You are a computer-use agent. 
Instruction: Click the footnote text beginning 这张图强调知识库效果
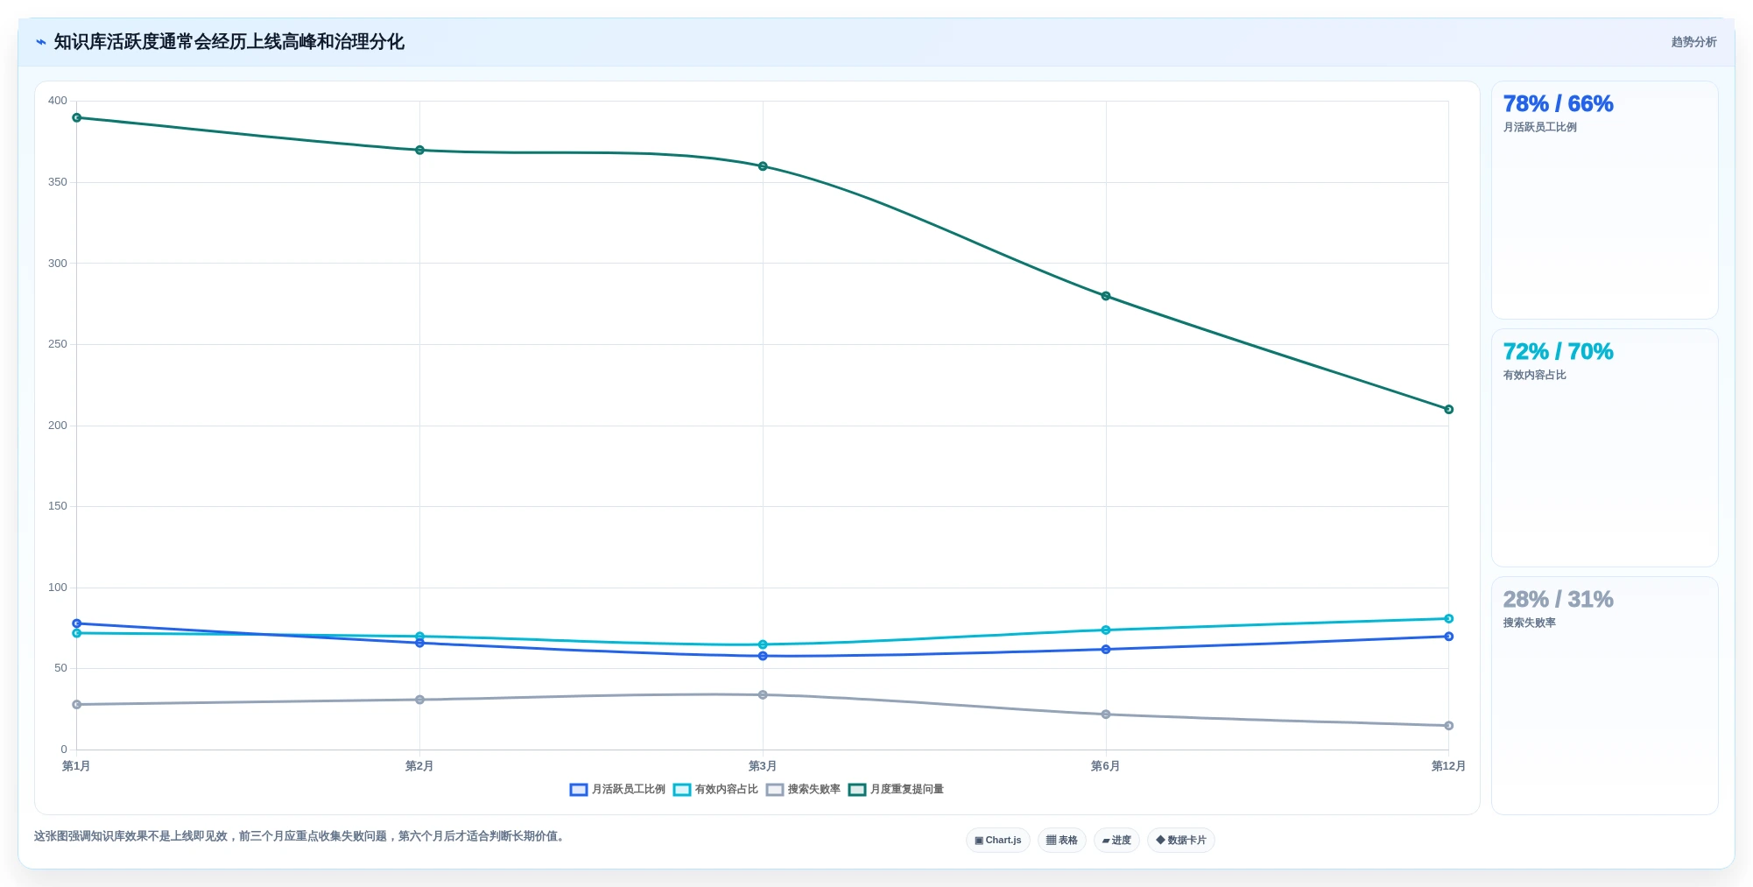pyautogui.click(x=301, y=836)
